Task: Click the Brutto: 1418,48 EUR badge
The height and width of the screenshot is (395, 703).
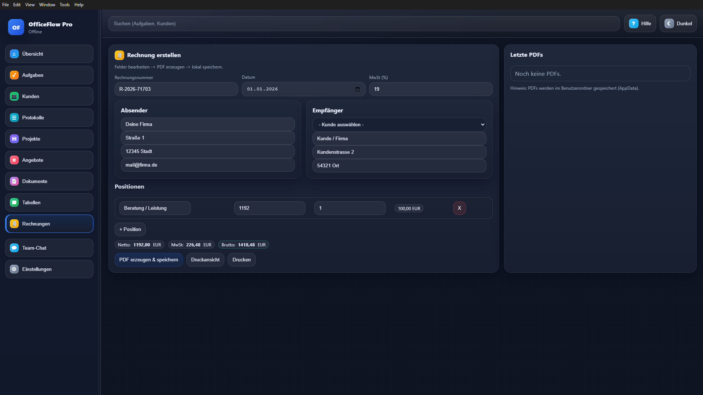Action: [244, 245]
